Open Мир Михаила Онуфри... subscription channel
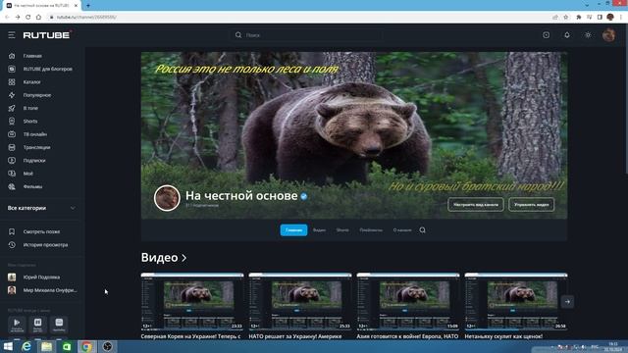Image resolution: width=628 pixels, height=353 pixels. pyautogui.click(x=42, y=290)
